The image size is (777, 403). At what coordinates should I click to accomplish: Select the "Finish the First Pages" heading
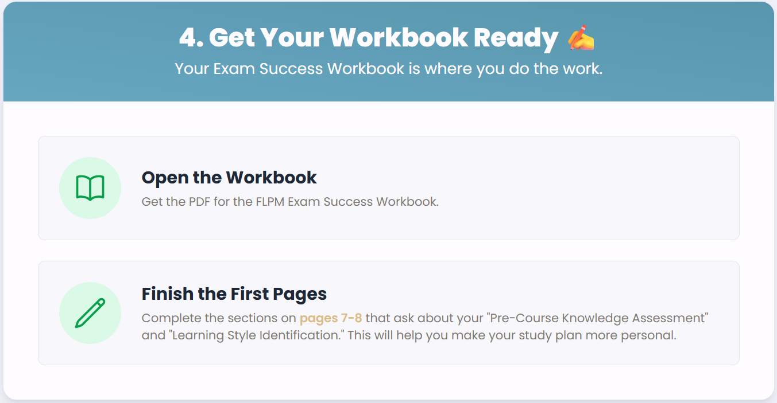tap(234, 294)
